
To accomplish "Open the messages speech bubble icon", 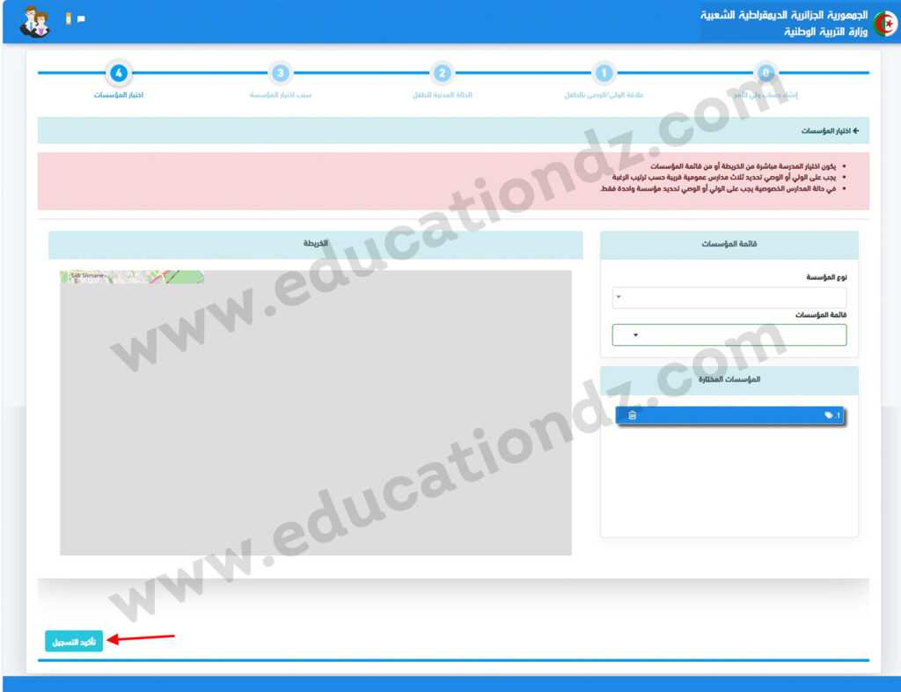I will click(x=81, y=19).
